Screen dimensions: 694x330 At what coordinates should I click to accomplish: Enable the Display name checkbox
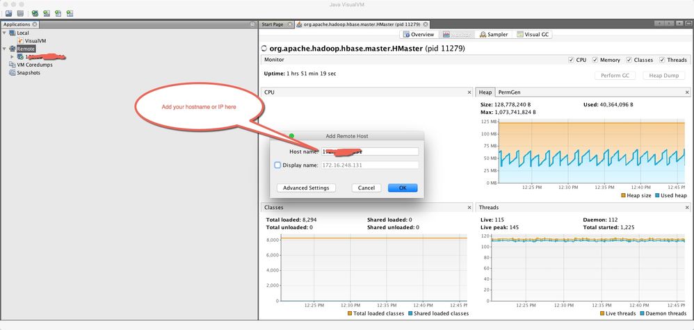point(277,165)
